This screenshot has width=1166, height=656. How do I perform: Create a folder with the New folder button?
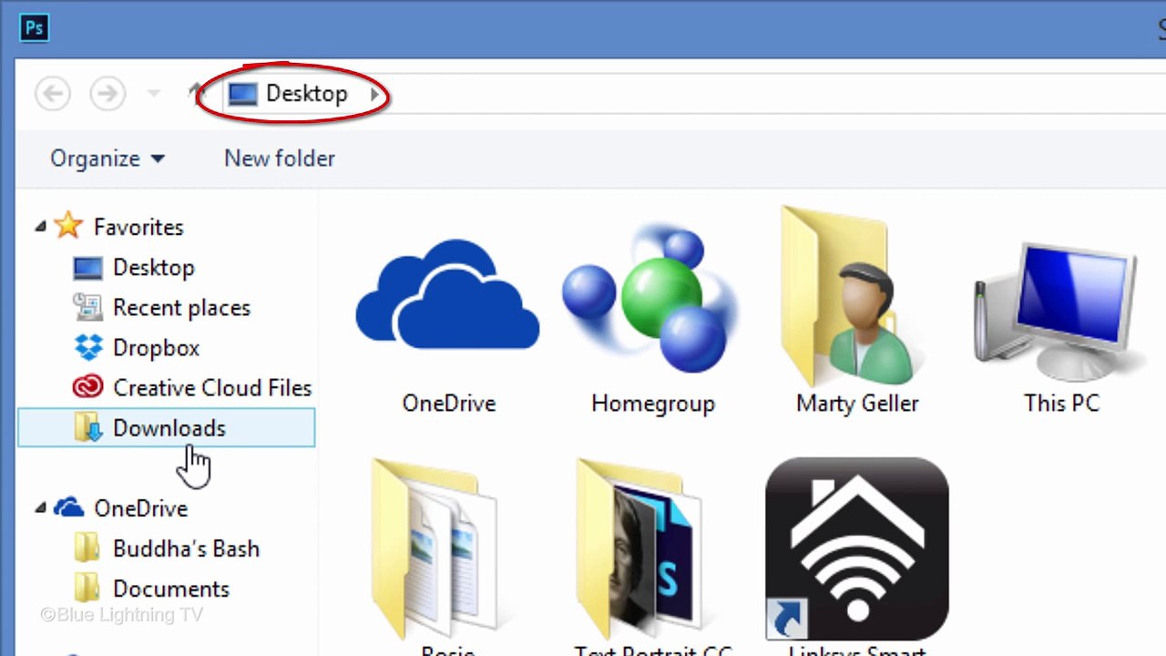point(280,159)
